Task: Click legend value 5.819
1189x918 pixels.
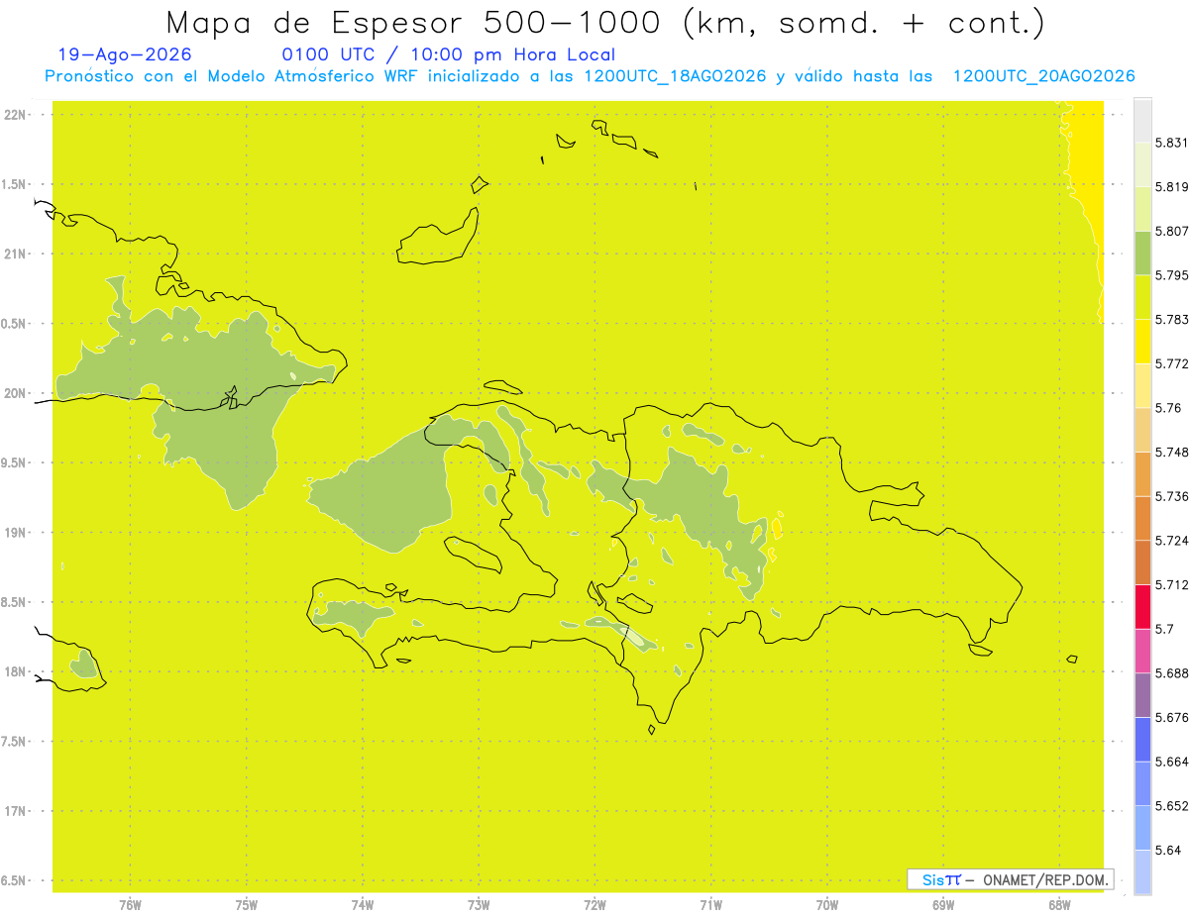Action: 1171,187
